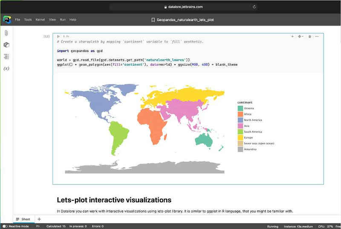The height and width of the screenshot is (229, 341).
Task: Click the South America shape on the map
Action: coord(118,135)
